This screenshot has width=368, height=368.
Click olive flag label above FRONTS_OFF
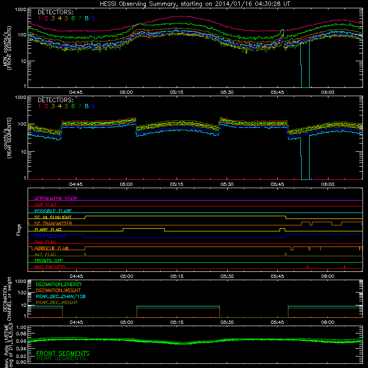45,254
